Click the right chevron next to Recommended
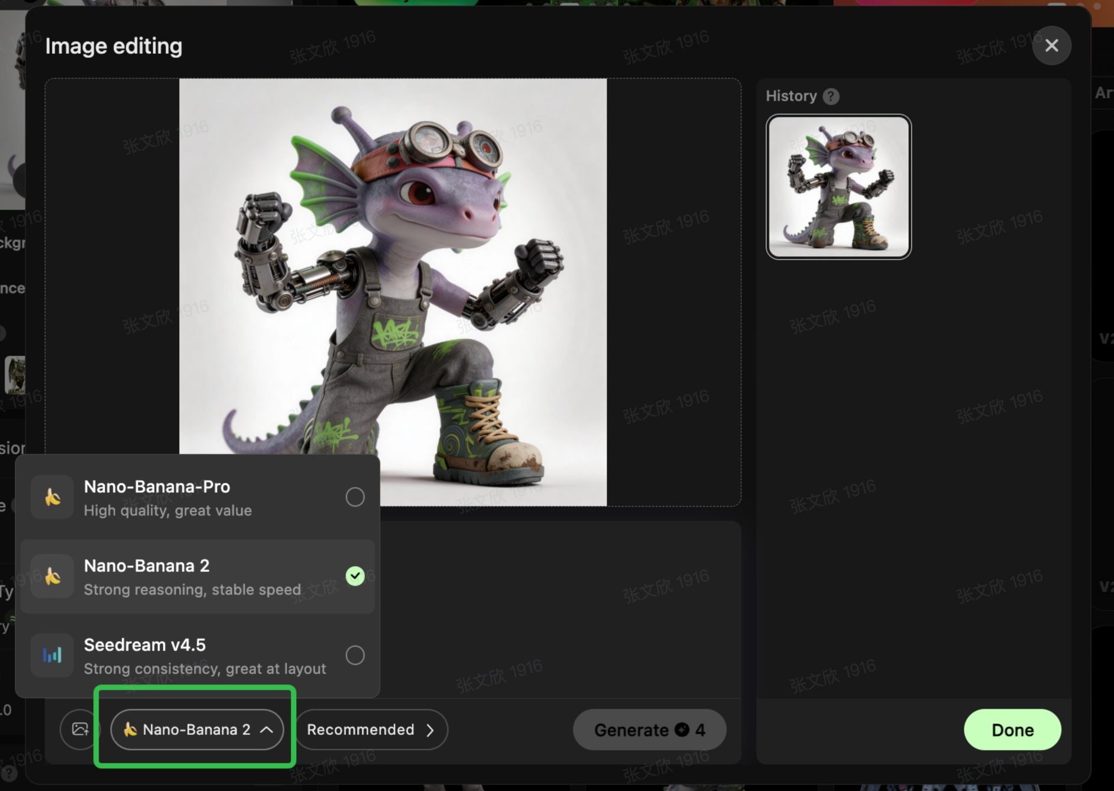This screenshot has width=1114, height=791. (430, 730)
